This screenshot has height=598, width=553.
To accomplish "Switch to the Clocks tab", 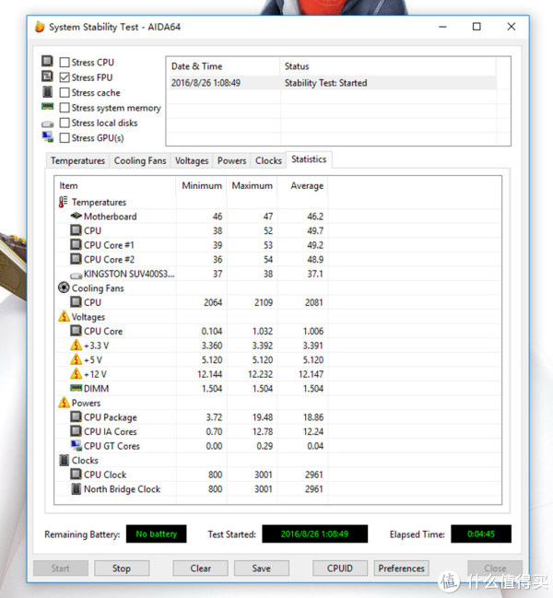I will tap(268, 160).
